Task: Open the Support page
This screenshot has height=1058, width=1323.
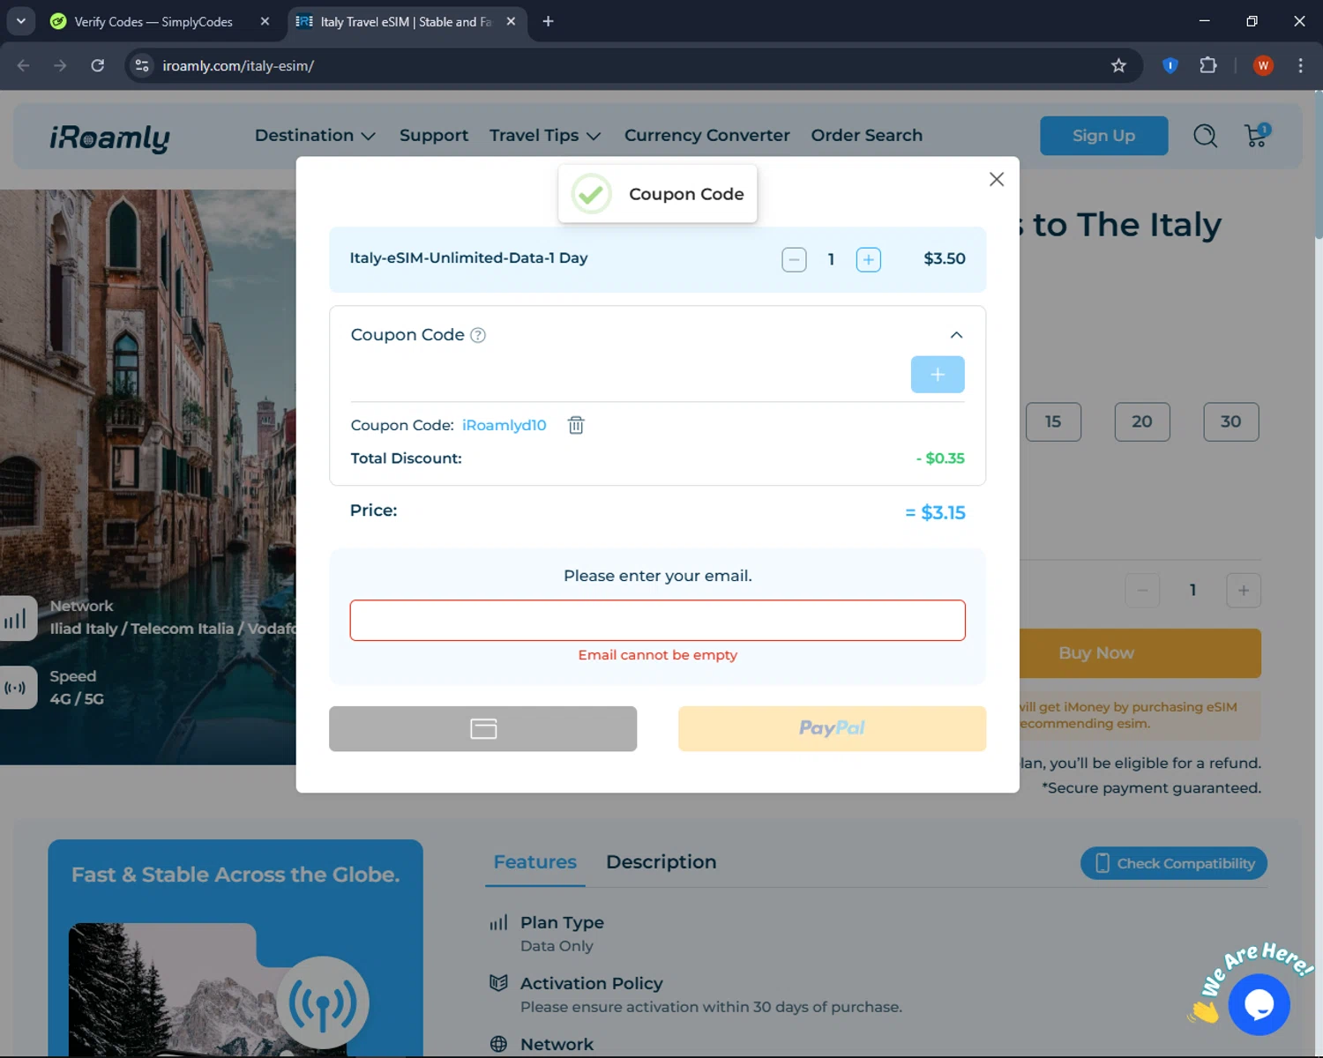Action: 434,135
